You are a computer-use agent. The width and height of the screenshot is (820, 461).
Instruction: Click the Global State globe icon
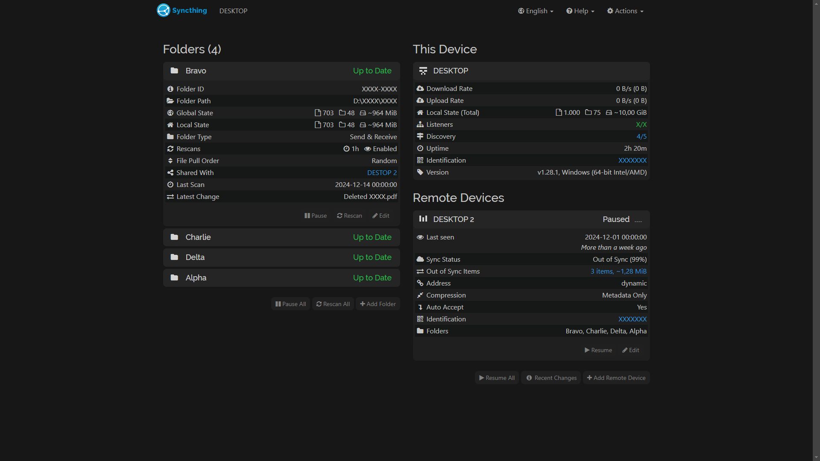click(x=170, y=113)
